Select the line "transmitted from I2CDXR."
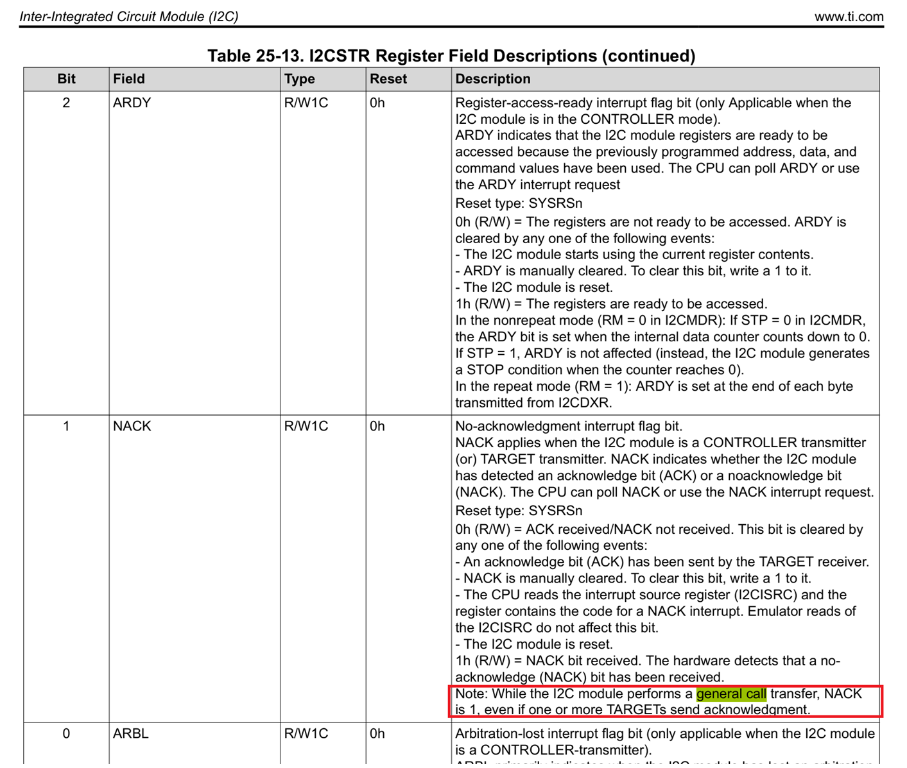Screen dimensions: 907x768 pyautogui.click(x=534, y=403)
